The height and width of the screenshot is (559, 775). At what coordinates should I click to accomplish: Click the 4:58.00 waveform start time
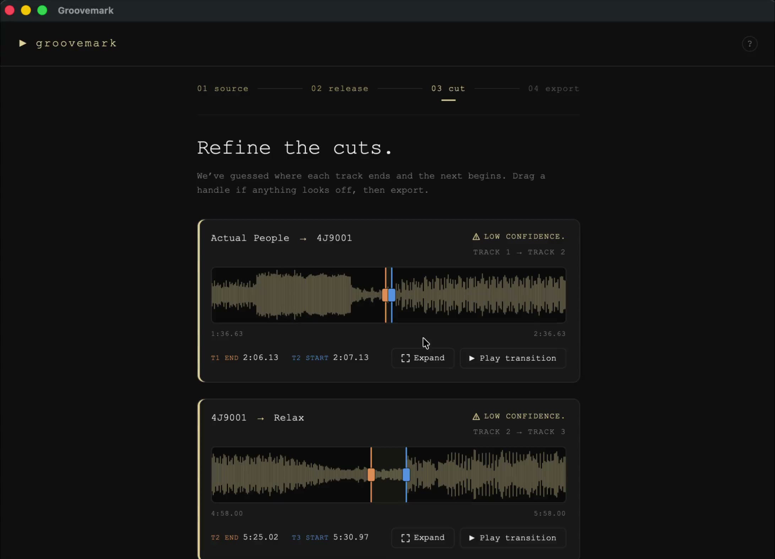click(x=227, y=513)
